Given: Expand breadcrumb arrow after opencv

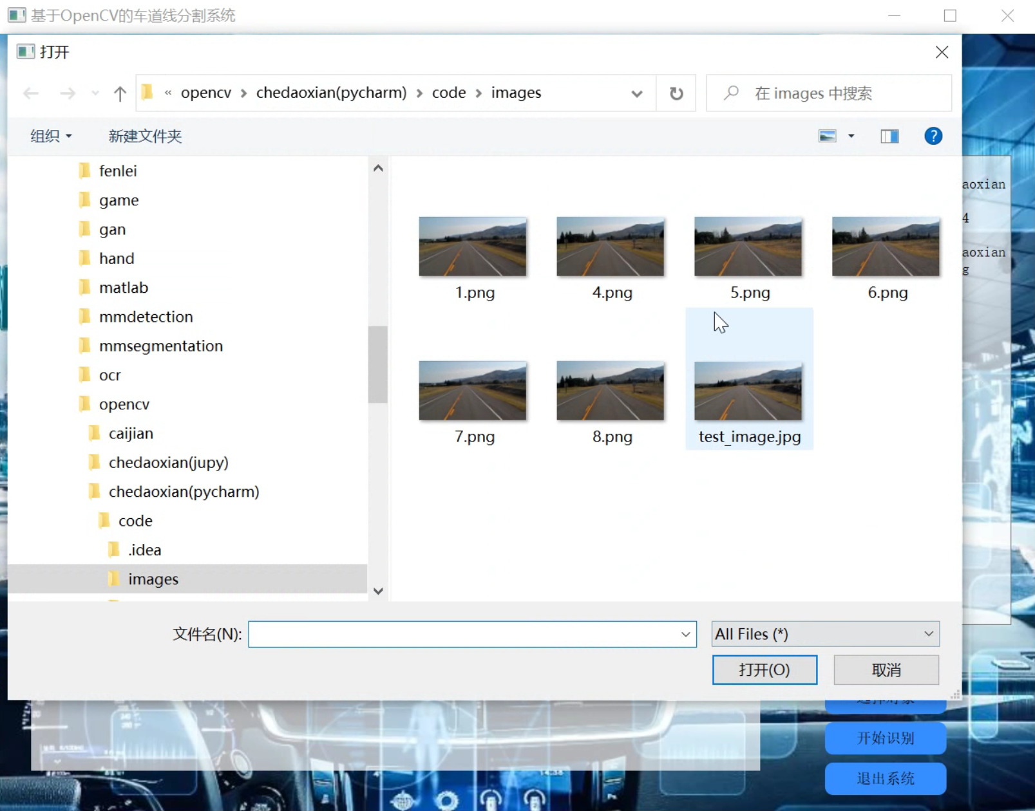Looking at the screenshot, I should [244, 93].
